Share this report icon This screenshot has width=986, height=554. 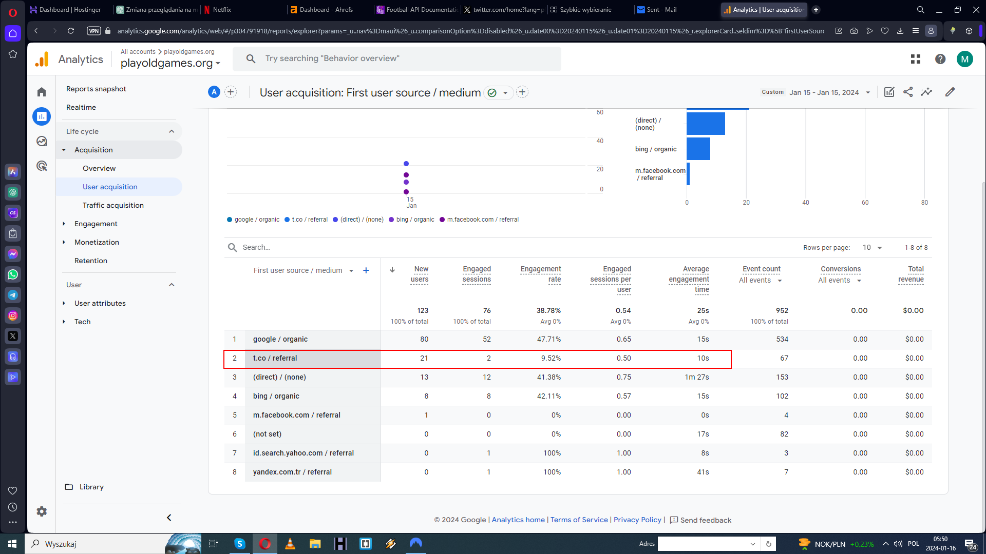tap(908, 92)
